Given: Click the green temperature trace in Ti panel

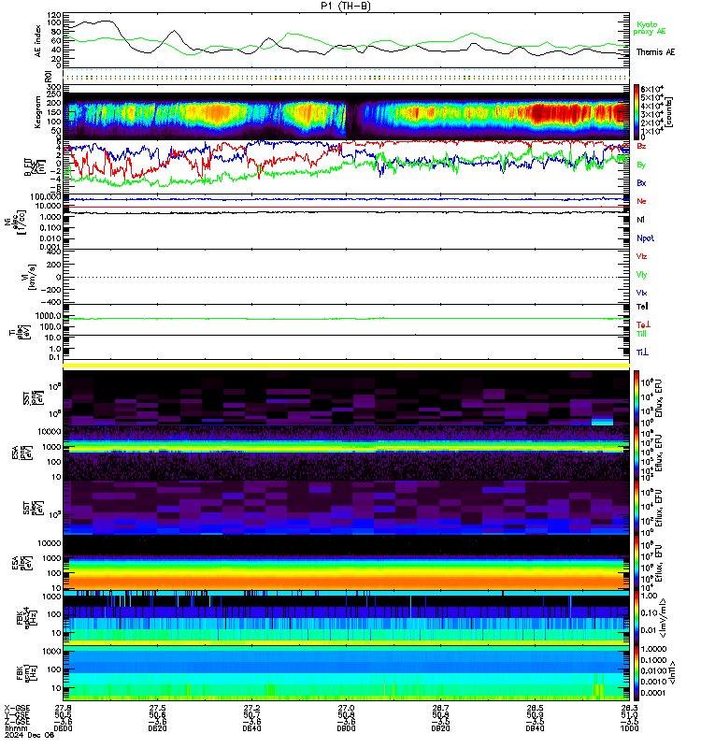Looking at the screenshot, I should click(x=346, y=318).
